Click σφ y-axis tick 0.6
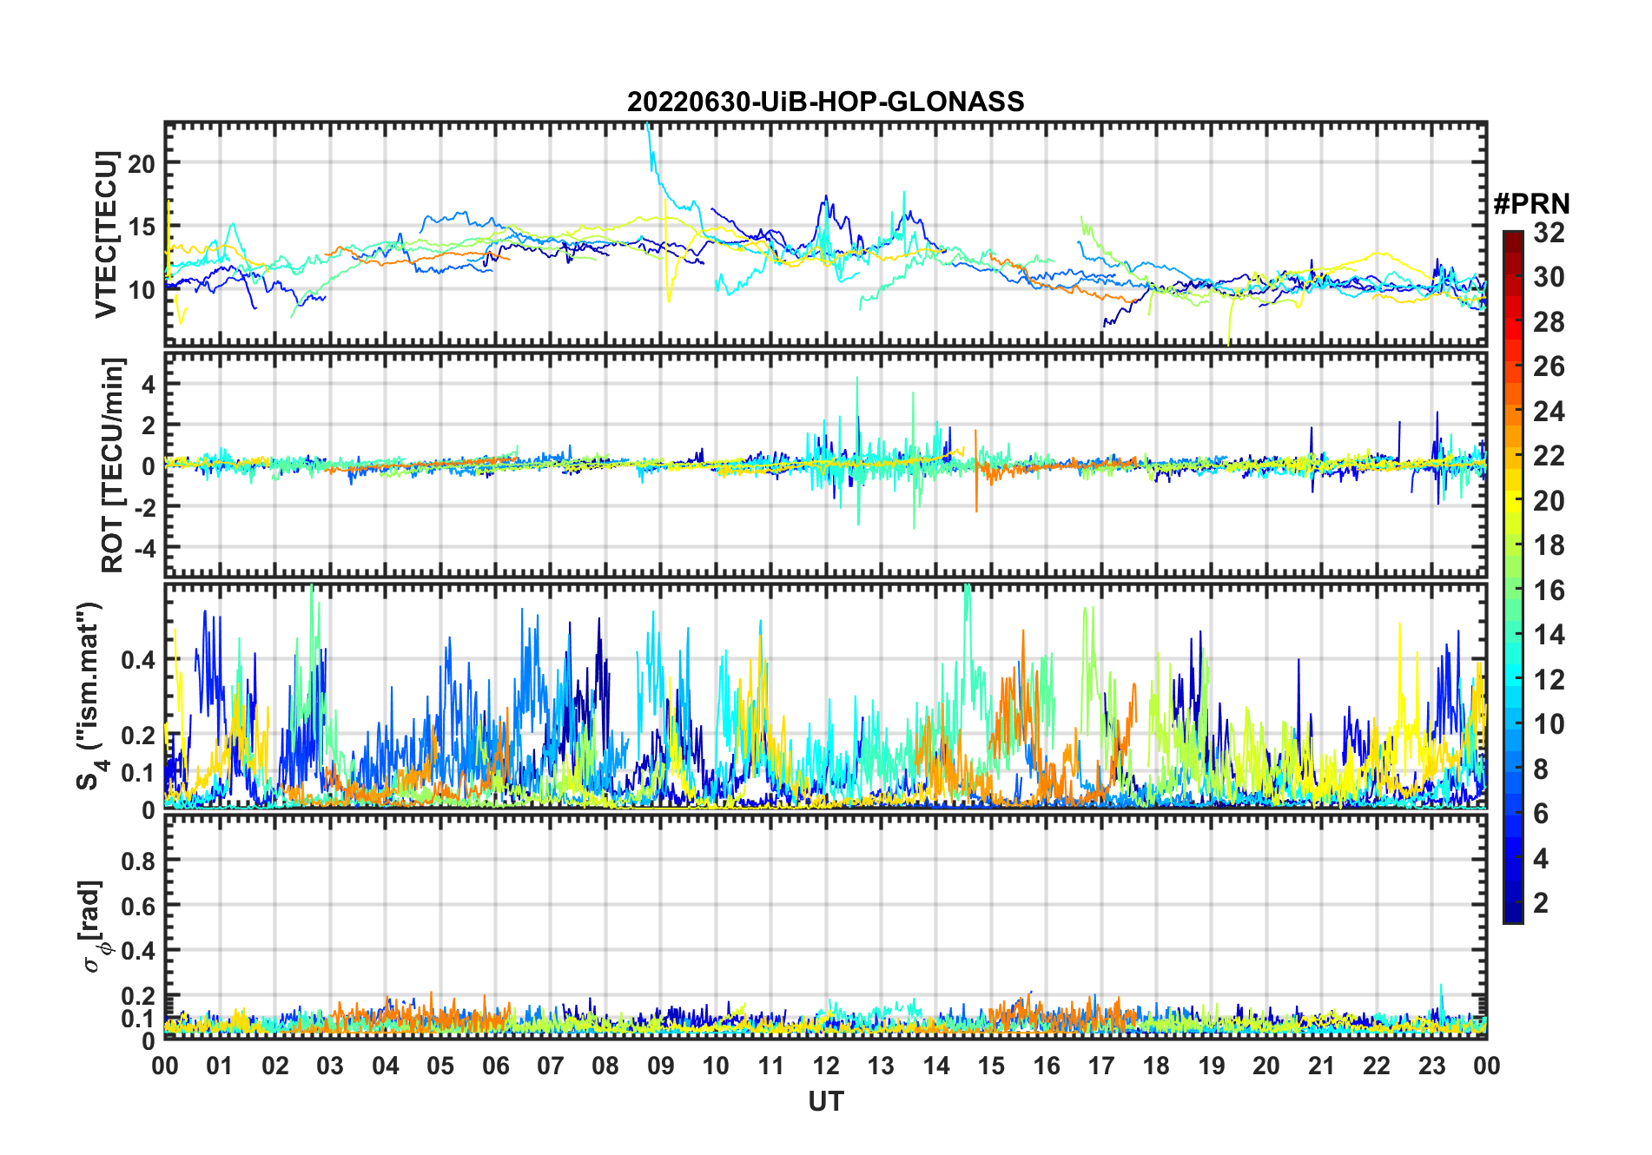 point(138,906)
